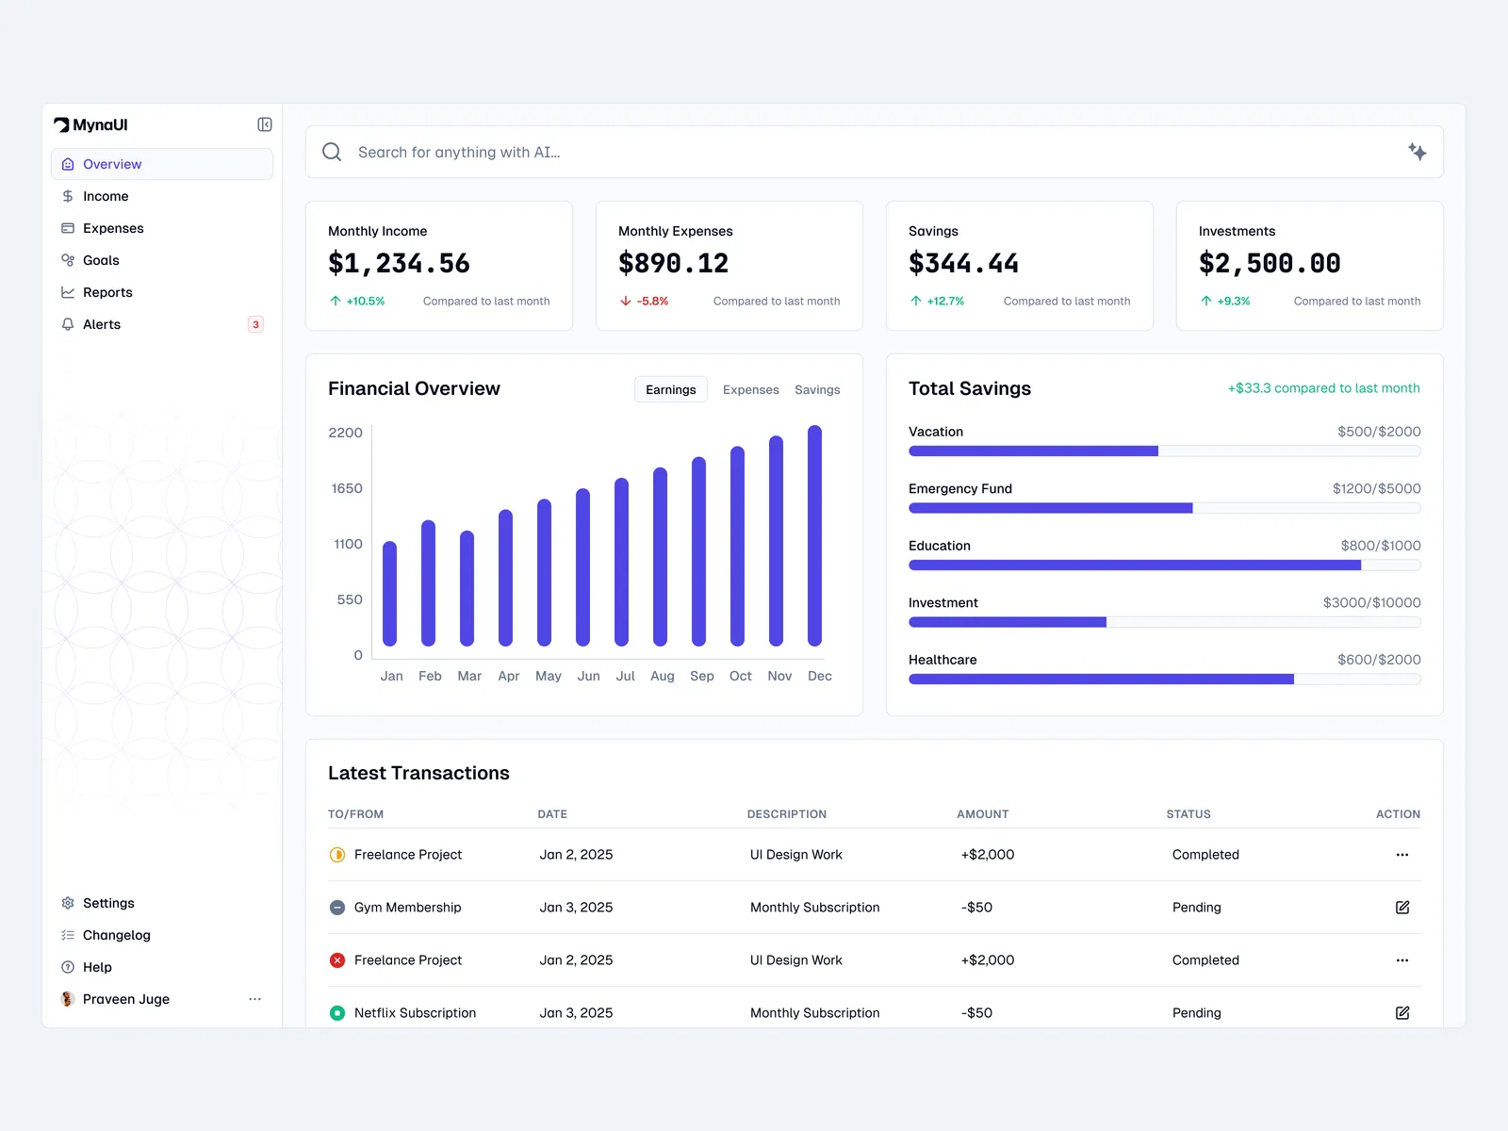Switch chart to Expenses view
The height and width of the screenshot is (1131, 1508).
(750, 389)
